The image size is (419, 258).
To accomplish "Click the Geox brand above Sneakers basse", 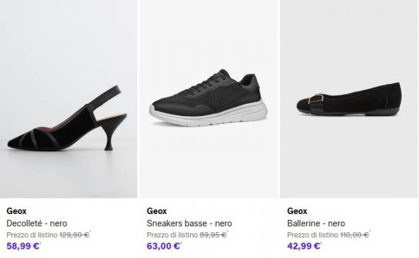I will (157, 211).
